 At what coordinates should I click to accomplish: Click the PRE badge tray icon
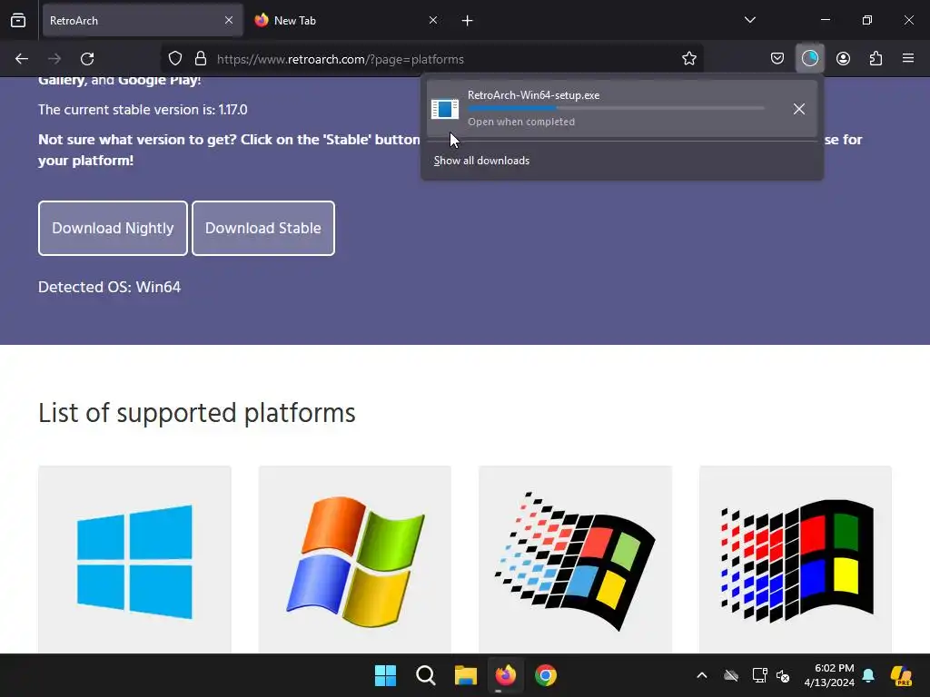click(x=901, y=675)
